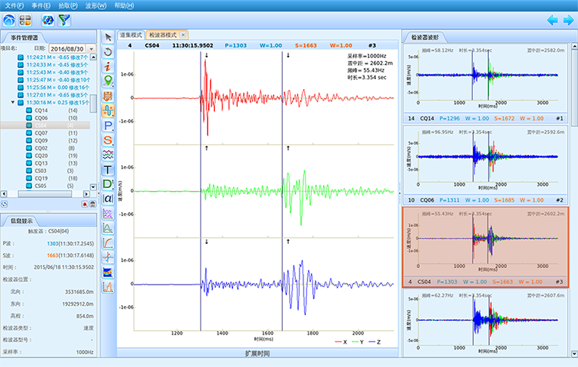The image size is (578, 367).
Task: Open the 文件(F) menu
Action: click(x=14, y=5)
